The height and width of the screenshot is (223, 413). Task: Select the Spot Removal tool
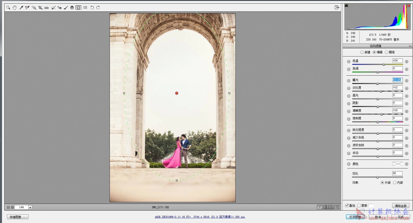(x=53, y=8)
